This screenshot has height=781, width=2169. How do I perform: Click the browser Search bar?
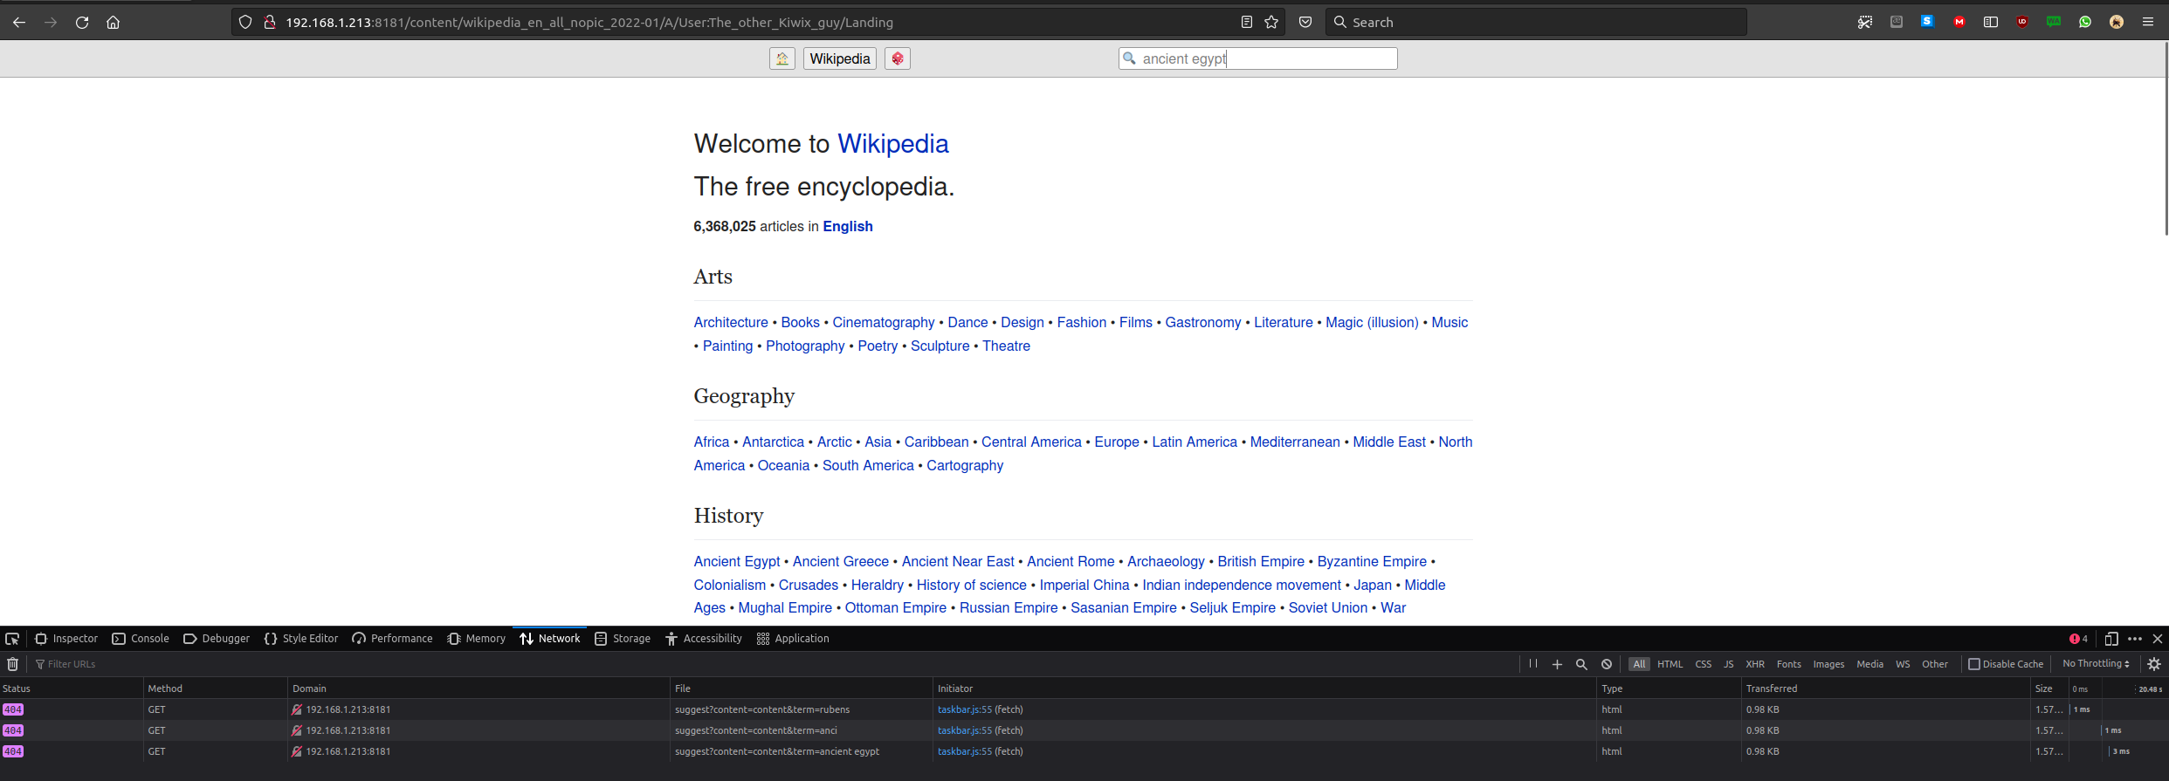click(x=1536, y=23)
